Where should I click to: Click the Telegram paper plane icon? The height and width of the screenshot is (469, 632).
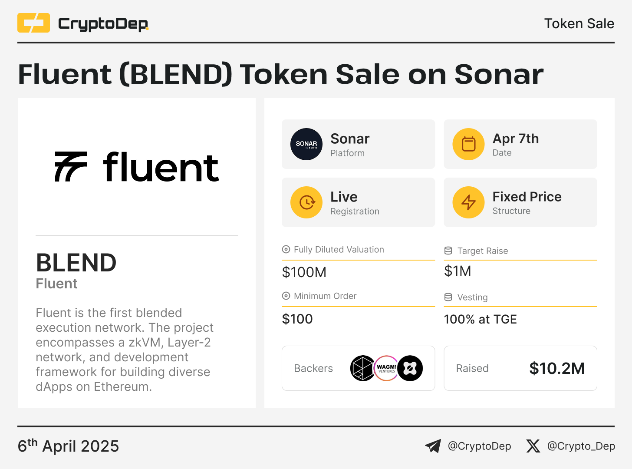pos(433,446)
